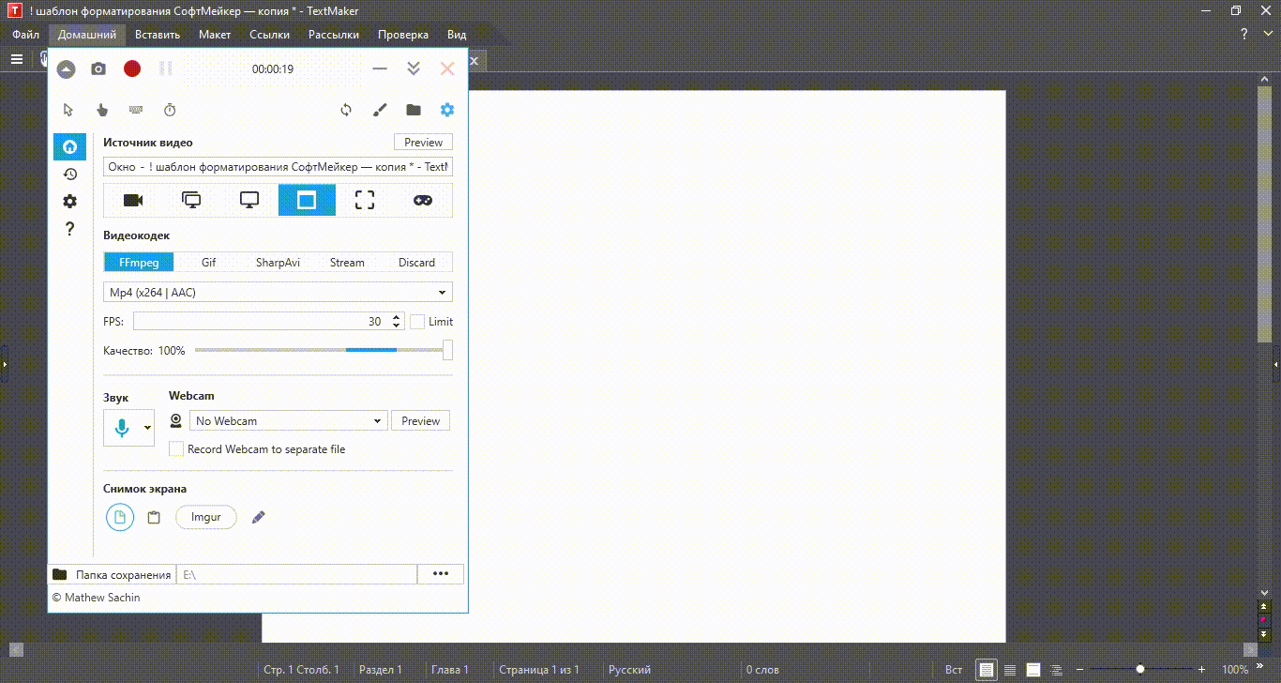Screen dimensions: 1281x683
Task: Toggle mouse cursor inclusion icon
Action: pyautogui.click(x=68, y=110)
